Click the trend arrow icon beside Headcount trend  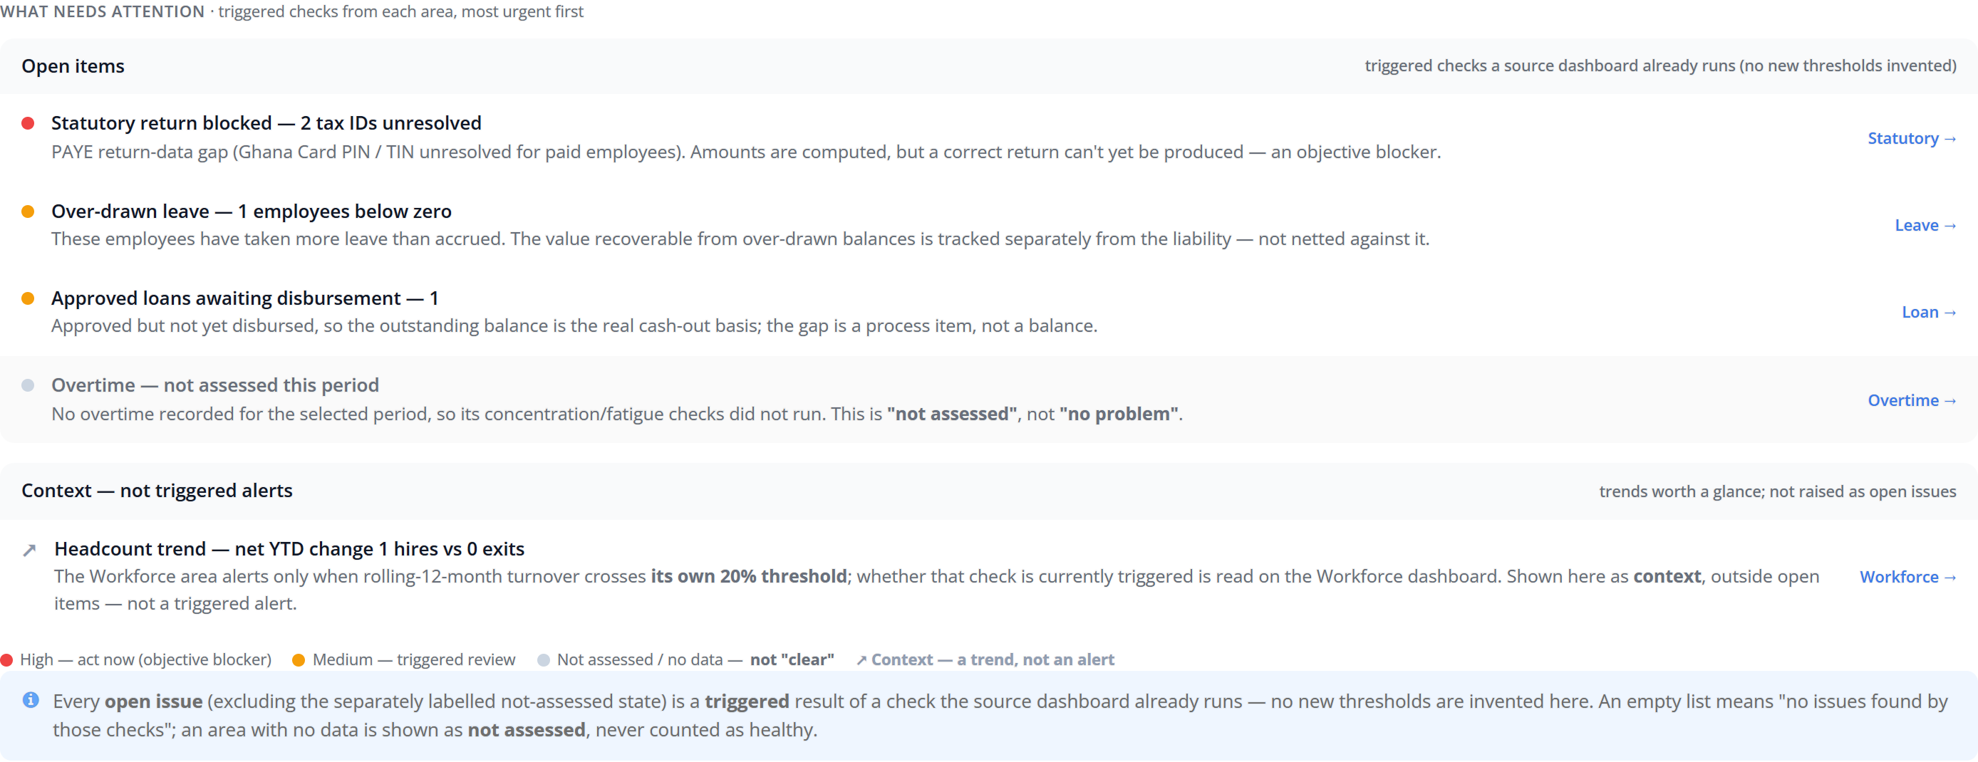(29, 550)
